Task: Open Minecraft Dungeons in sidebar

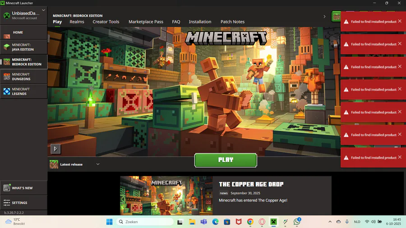Action: (23, 77)
